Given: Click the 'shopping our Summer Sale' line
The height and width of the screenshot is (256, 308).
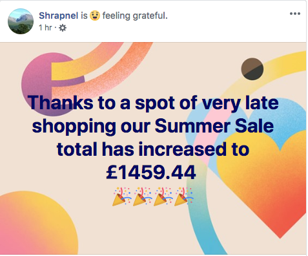Looking at the screenshot, I should 153,127.
